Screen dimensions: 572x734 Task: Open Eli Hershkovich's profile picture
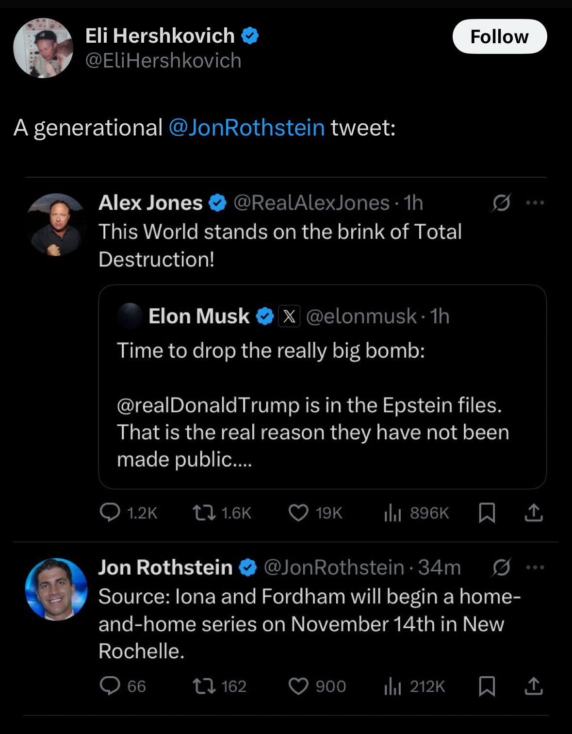[43, 48]
